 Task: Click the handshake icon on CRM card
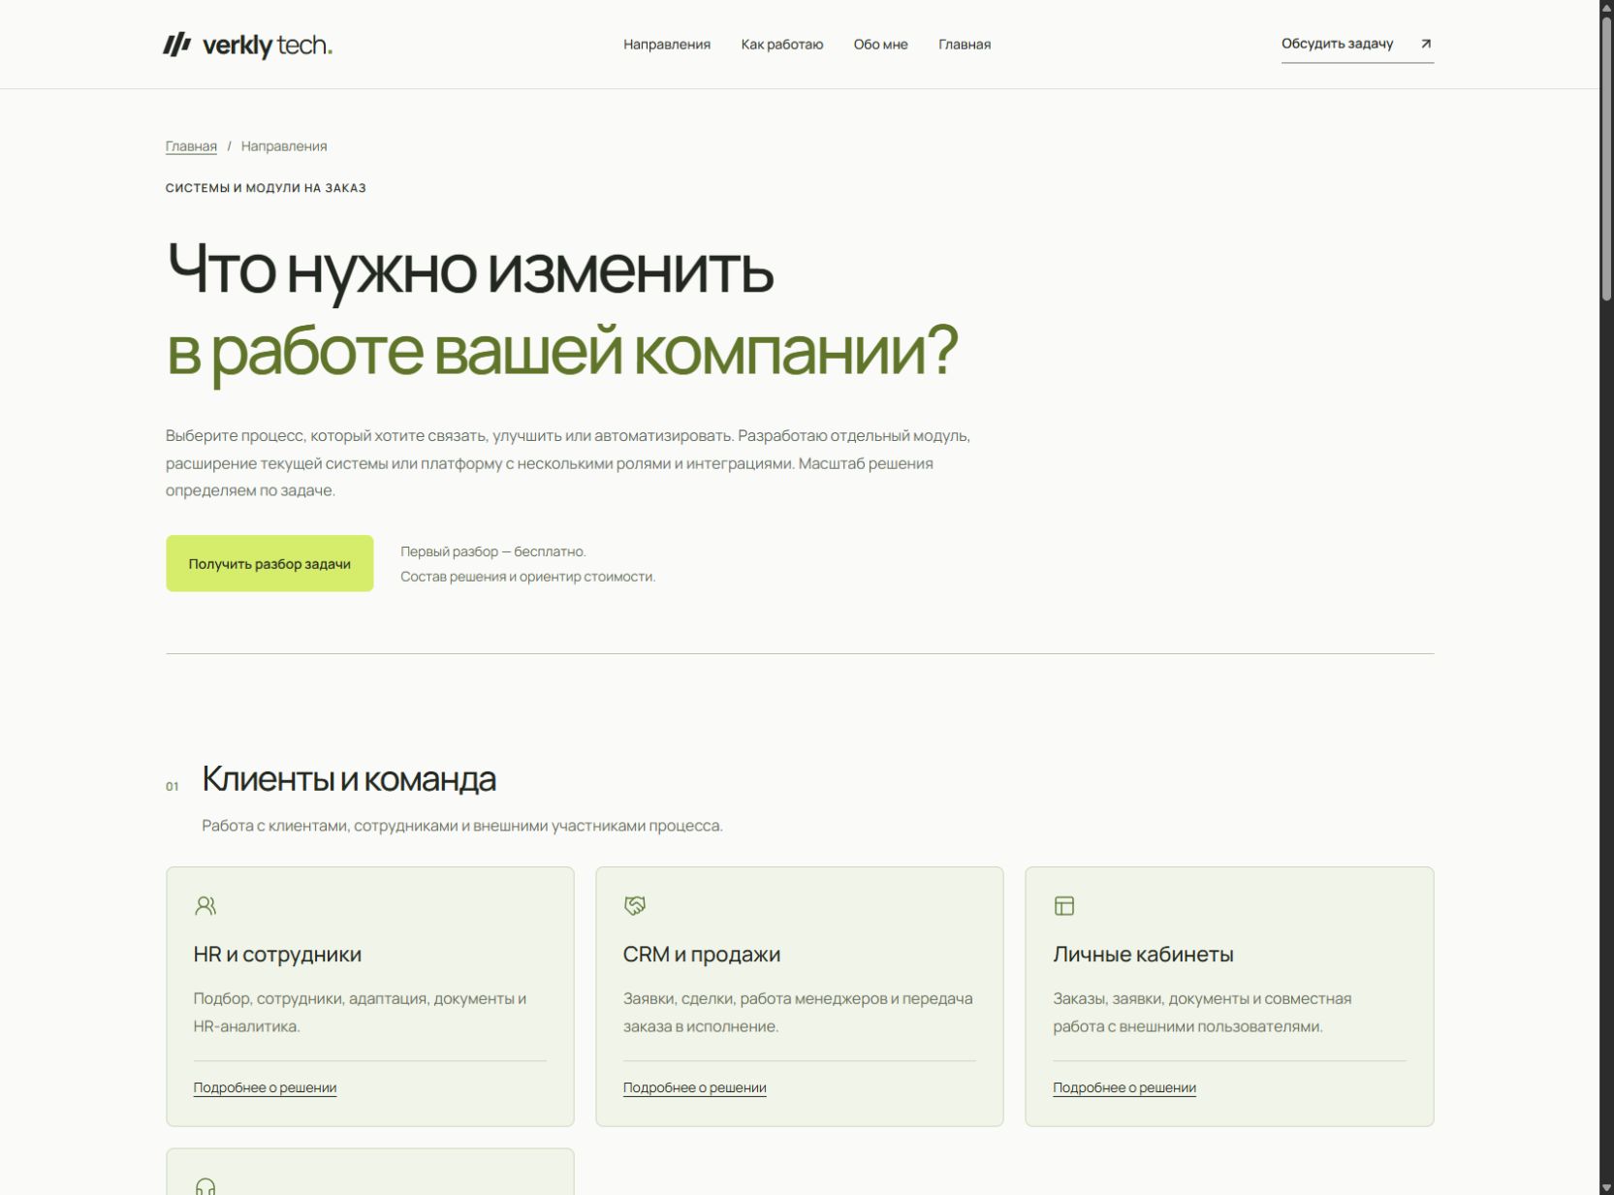[x=635, y=905]
